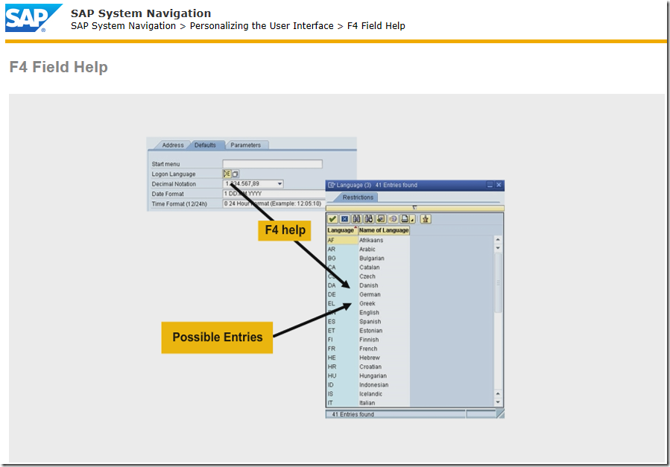
Task: Click the Logon Language DE field
Action: pos(227,174)
